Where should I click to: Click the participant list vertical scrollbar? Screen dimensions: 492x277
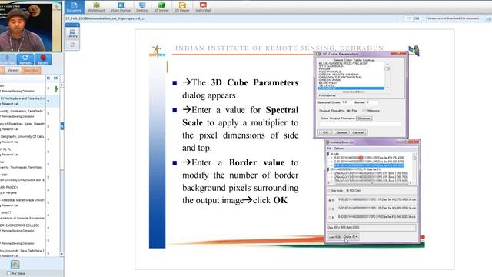[61, 169]
